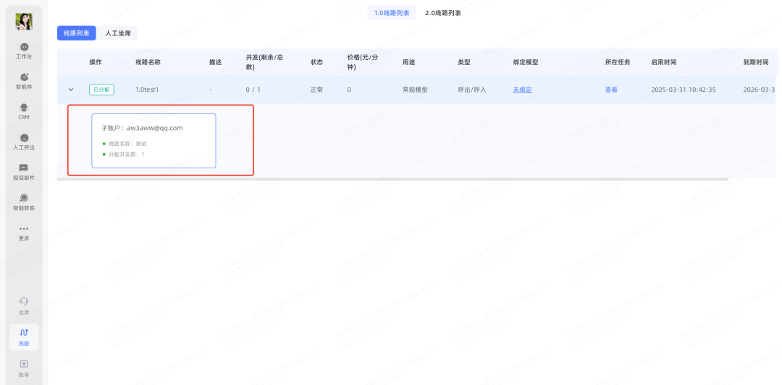Switch to 1.0线路列表 tab
Screen dimensions: 782x385
pos(392,13)
